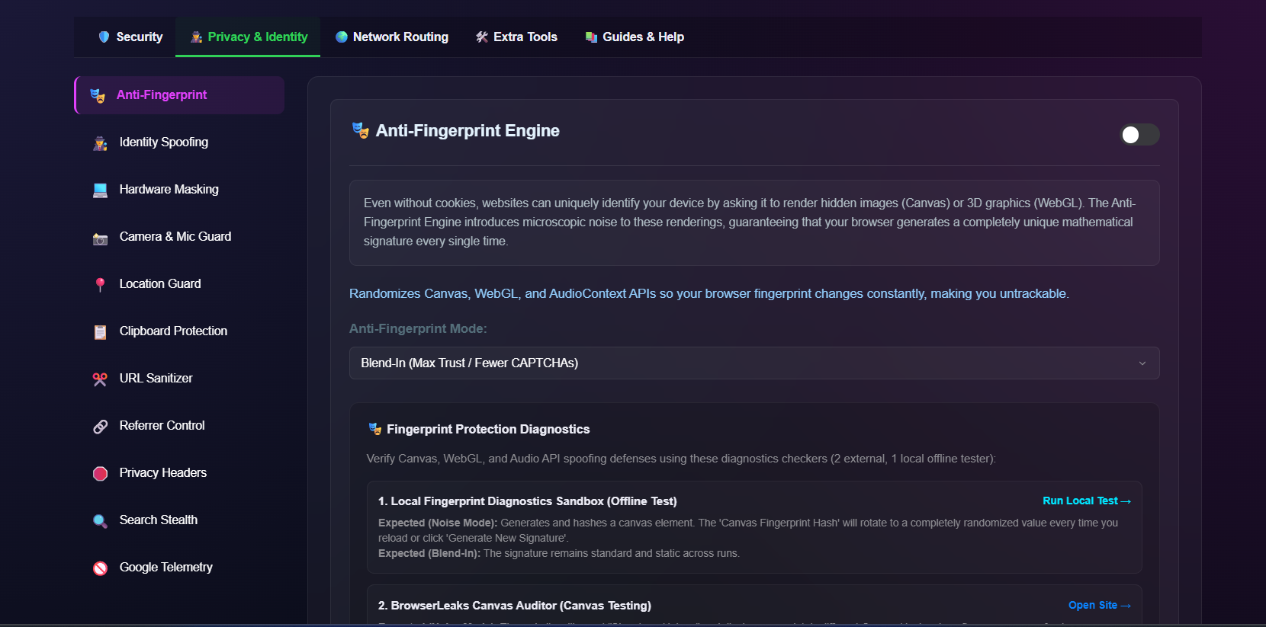
Task: Click the red circle icon beside Privacy Headers
Action: 100,473
